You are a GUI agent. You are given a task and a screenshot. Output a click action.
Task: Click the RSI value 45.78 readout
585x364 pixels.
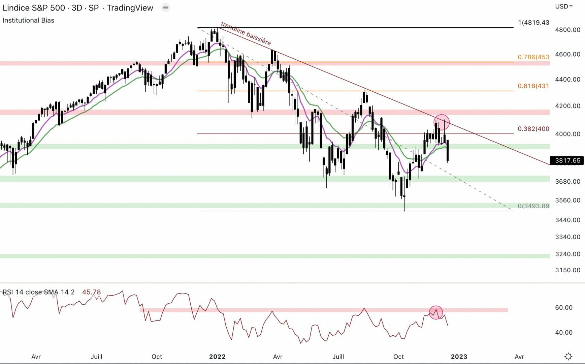click(x=91, y=292)
